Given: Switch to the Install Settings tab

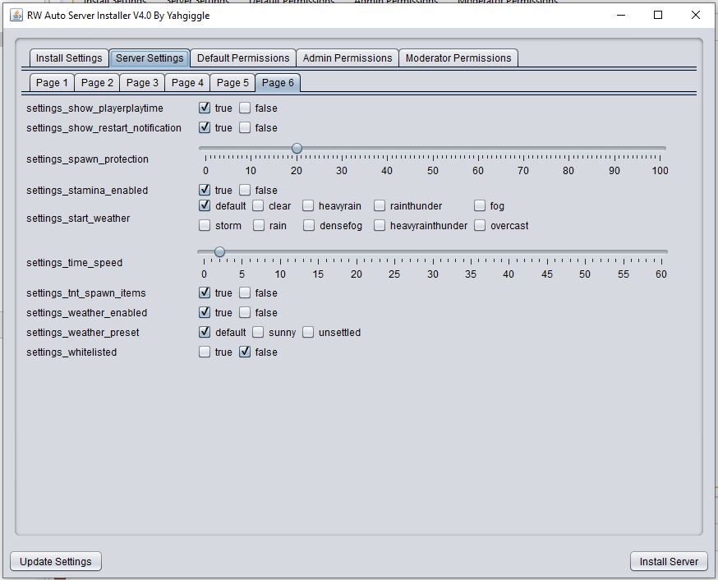Looking at the screenshot, I should [x=69, y=58].
